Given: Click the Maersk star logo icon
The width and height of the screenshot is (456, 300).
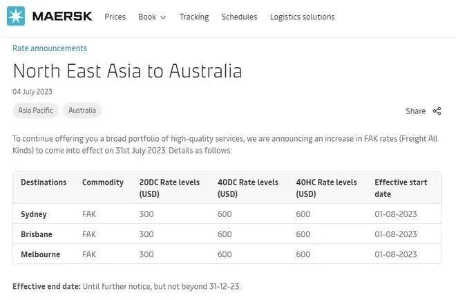Looking at the screenshot, I should click(16, 16).
